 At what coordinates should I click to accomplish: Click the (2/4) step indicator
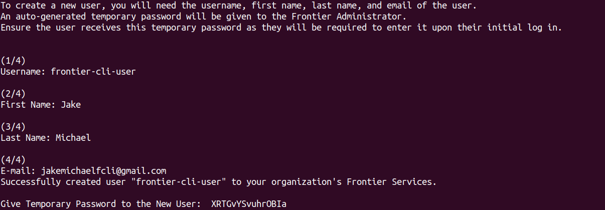coord(13,94)
